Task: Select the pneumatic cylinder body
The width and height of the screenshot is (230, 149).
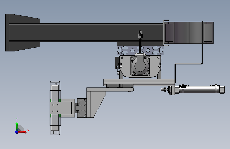Action: coord(199,89)
